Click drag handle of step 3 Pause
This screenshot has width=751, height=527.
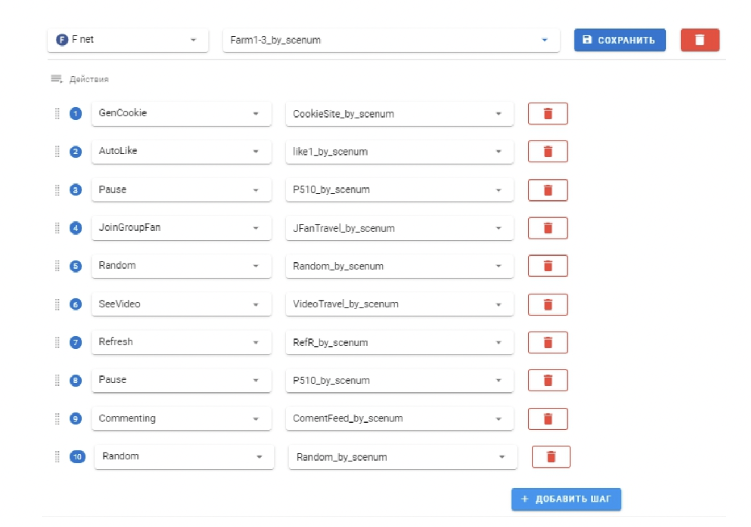coord(57,190)
